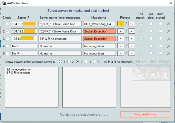This screenshot has height=123, width=175.
Task: Select Free slots radio for row 1
Action: coord(151,24)
